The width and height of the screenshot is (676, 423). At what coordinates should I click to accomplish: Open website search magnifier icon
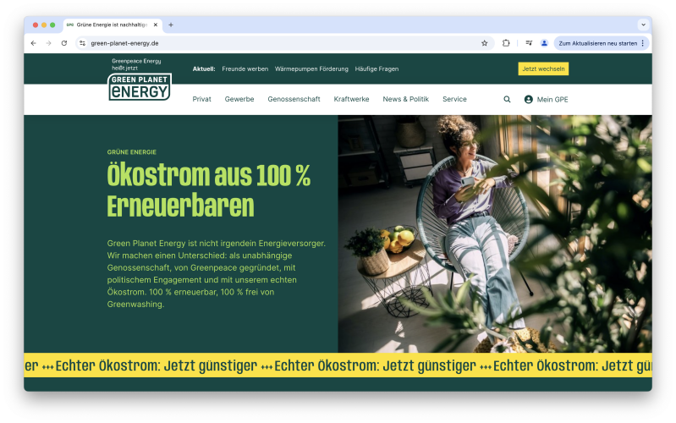pyautogui.click(x=507, y=99)
